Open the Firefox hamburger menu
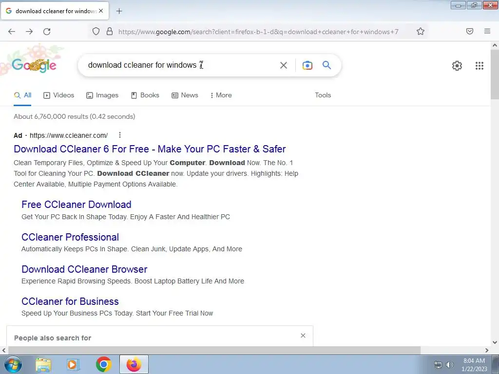This screenshot has height=374, width=499. pos(487,31)
